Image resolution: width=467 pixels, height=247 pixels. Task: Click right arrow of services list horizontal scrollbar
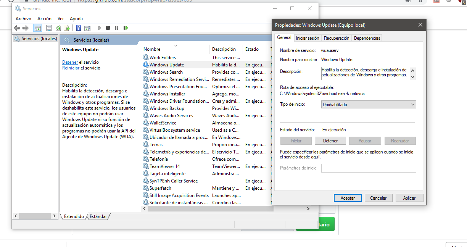point(308,209)
